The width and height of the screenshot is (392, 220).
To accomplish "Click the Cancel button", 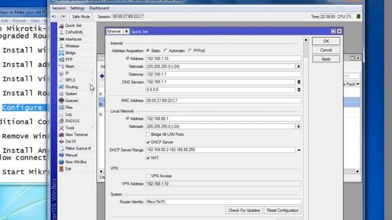I will point(326,50).
